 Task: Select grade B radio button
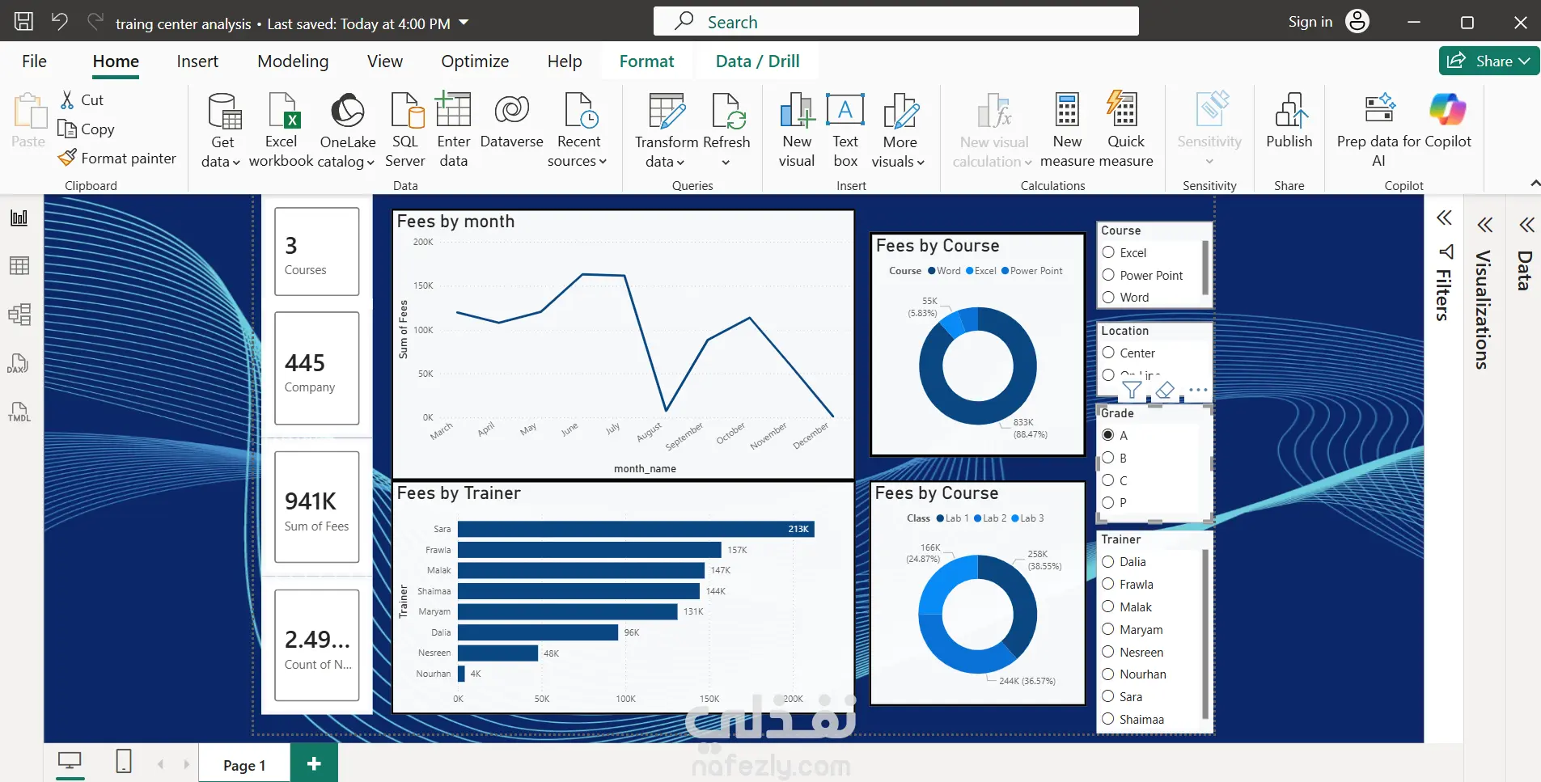tap(1108, 458)
